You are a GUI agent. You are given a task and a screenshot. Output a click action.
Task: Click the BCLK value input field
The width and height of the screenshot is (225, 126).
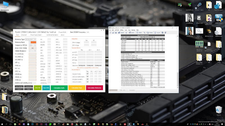pos(32,48)
